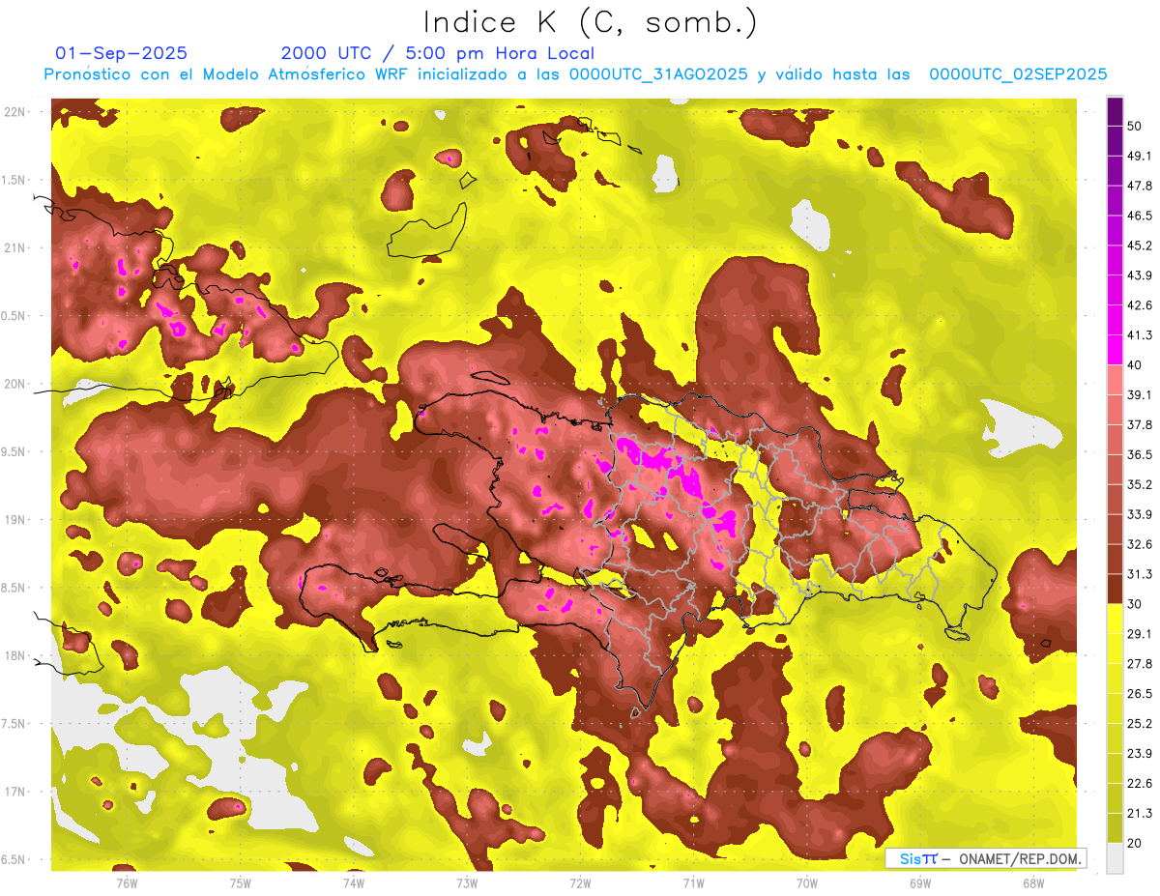Click the "69W" longitude label
The height and width of the screenshot is (896, 1160).
[920, 882]
